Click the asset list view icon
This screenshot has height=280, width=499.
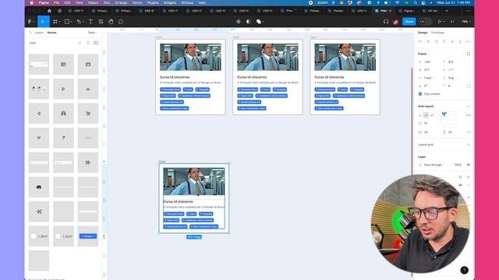click(x=88, y=43)
